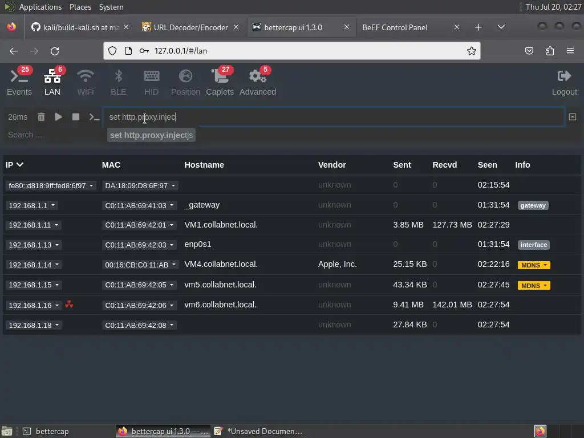Bookmark this page with star
This screenshot has width=584, height=438.
tap(471, 51)
